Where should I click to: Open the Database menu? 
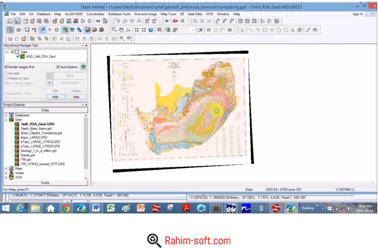(44, 14)
